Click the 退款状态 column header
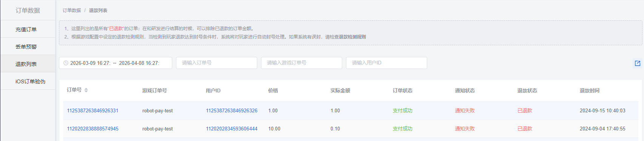 pyautogui.click(x=527, y=90)
